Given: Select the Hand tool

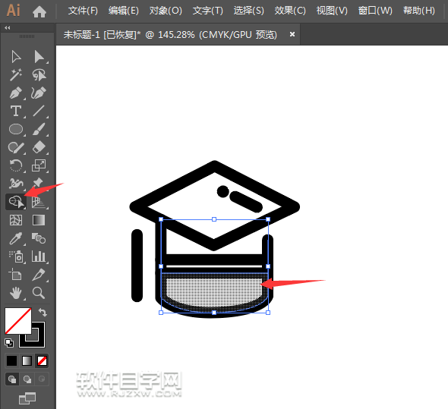Looking at the screenshot, I should pyautogui.click(x=16, y=293).
